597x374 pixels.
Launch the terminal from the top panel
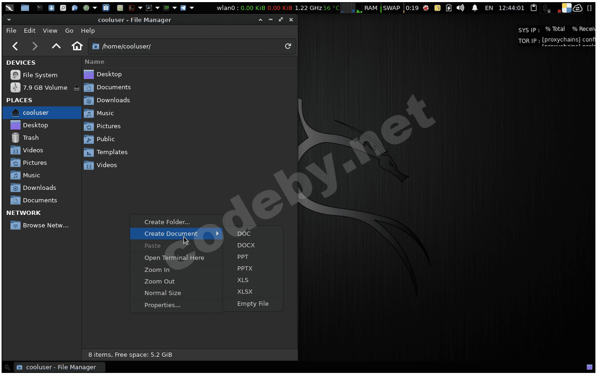(x=40, y=7)
